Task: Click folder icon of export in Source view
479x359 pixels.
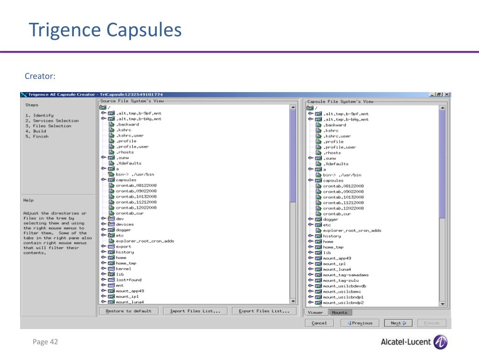Action: [111, 246]
